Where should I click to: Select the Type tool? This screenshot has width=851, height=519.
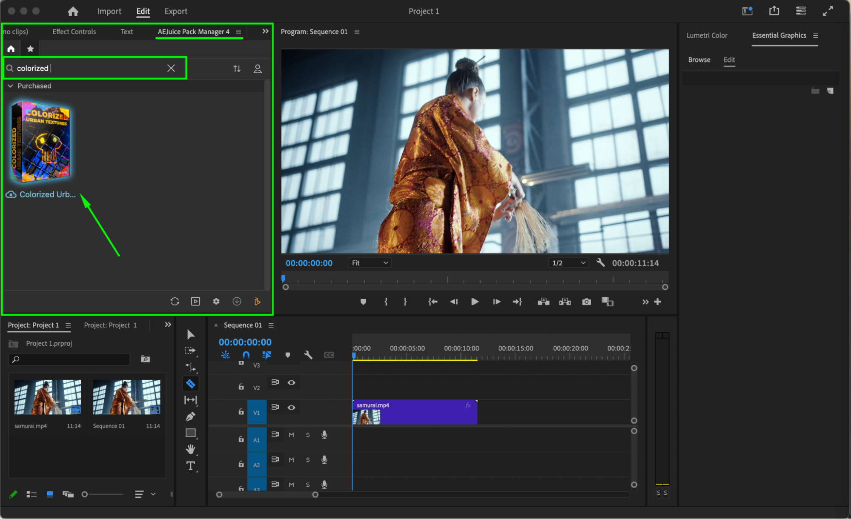click(190, 466)
